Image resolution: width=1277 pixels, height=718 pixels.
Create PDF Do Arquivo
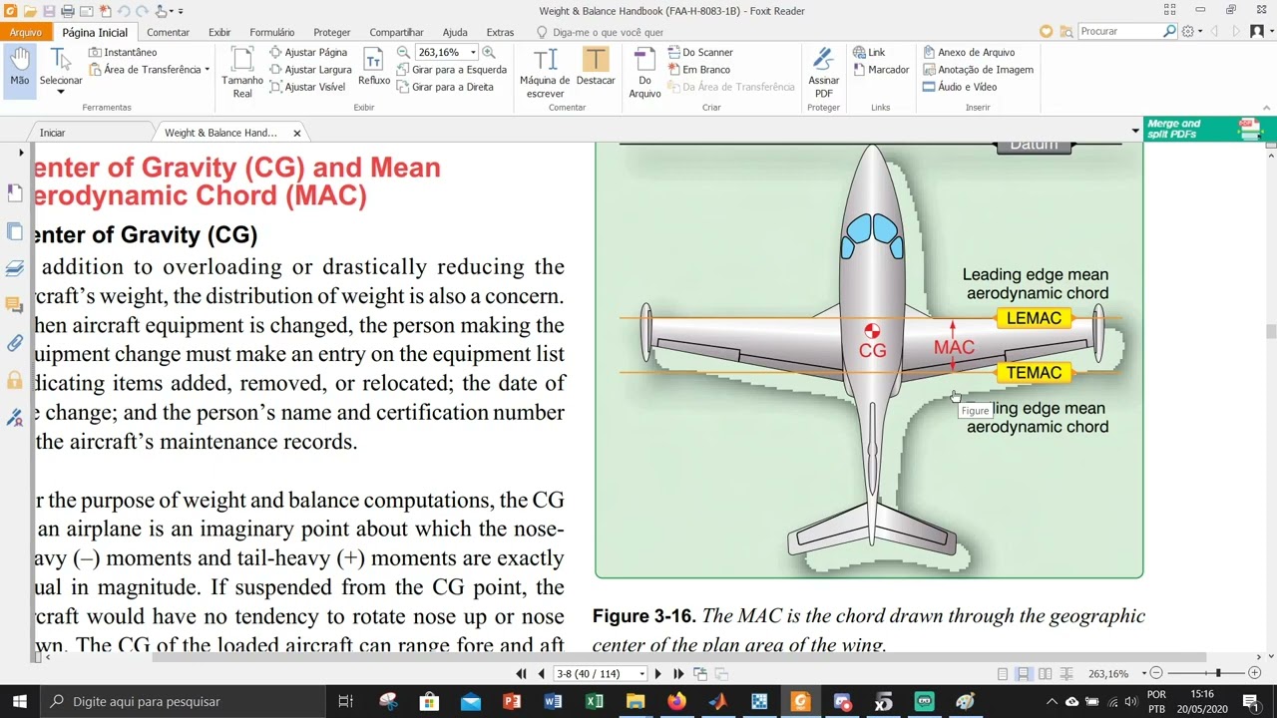pos(644,72)
